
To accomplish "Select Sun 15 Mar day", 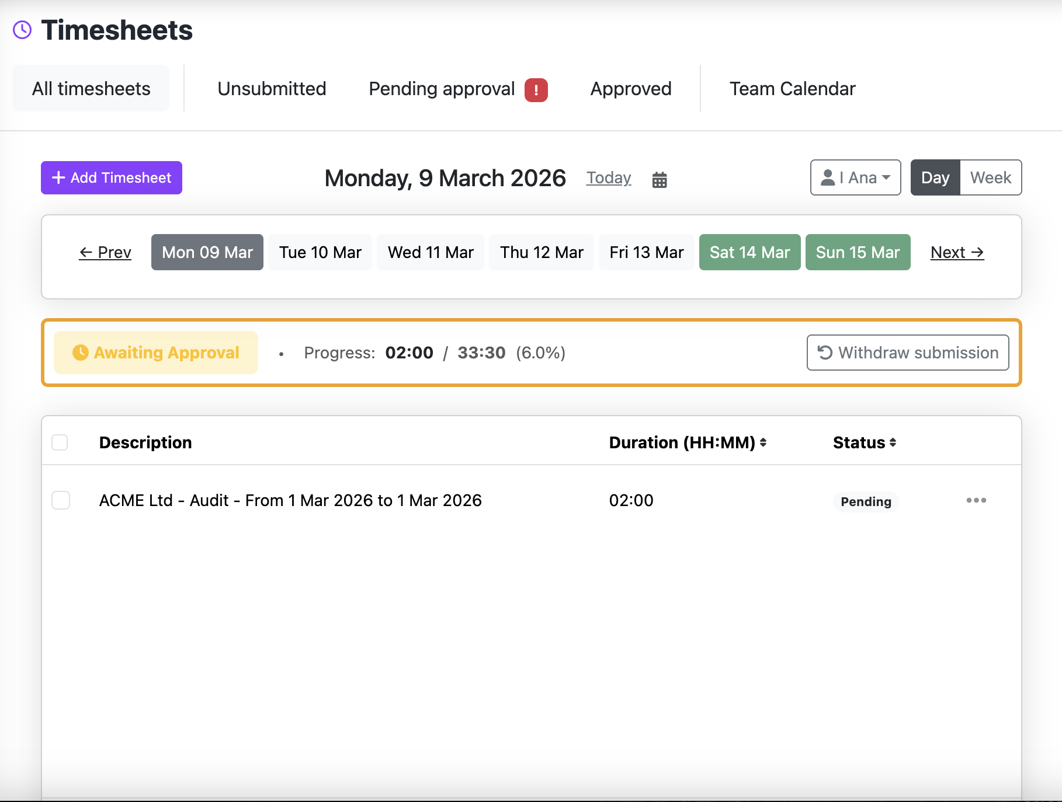I will tap(858, 252).
